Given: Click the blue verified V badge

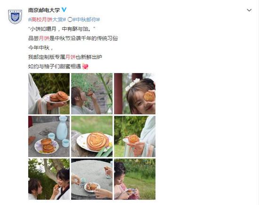Looking at the screenshot, I should [x=64, y=10].
